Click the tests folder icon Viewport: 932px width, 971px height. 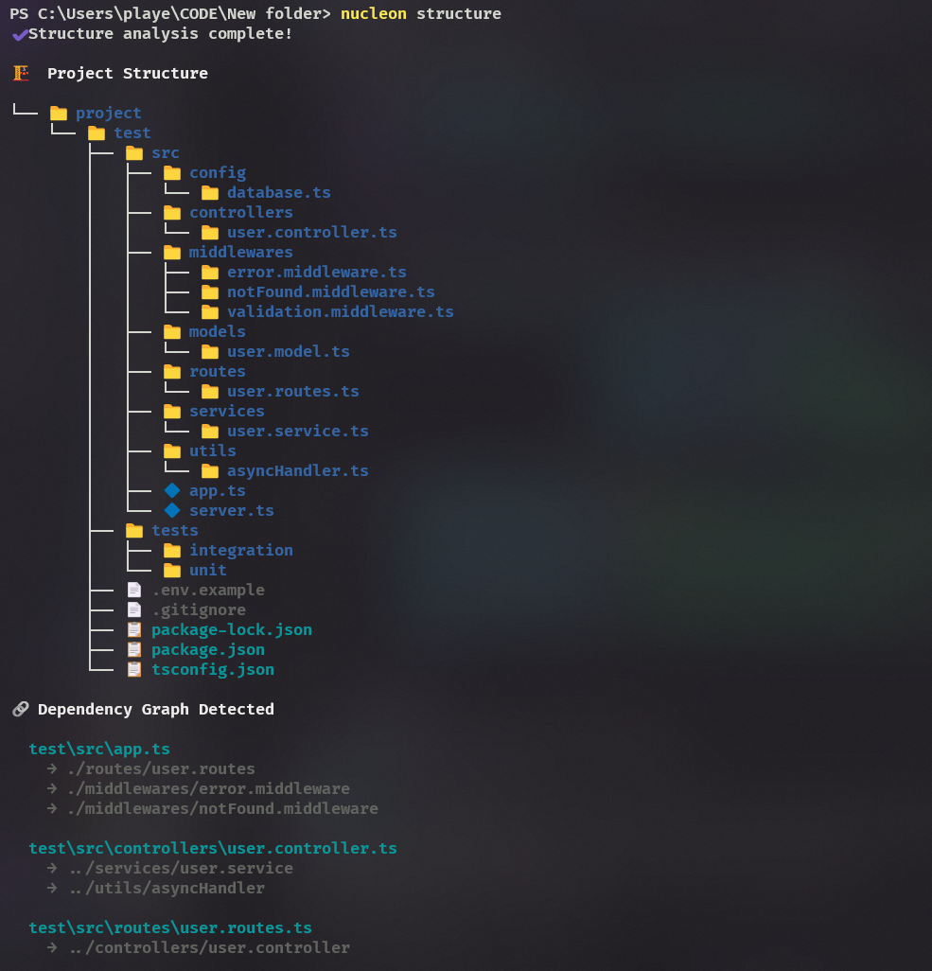(133, 530)
